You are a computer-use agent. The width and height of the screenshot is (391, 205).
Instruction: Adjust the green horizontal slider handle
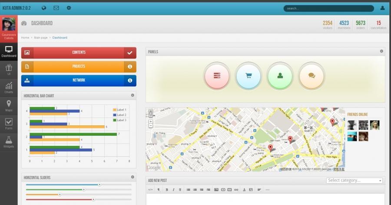click(x=84, y=189)
